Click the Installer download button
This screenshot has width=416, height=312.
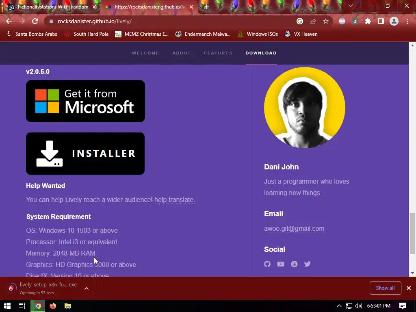click(x=85, y=154)
